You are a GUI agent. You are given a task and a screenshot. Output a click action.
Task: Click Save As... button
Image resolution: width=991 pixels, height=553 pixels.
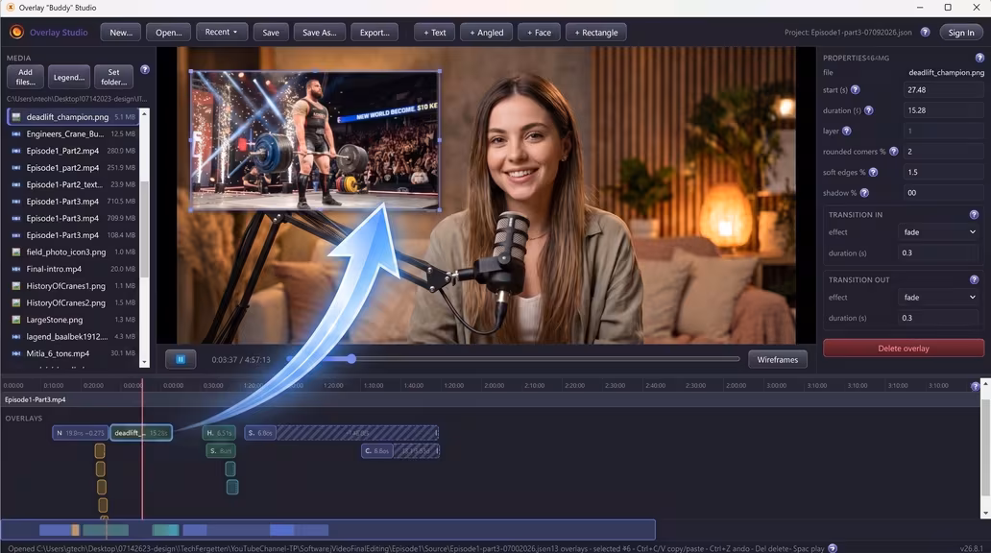(319, 33)
